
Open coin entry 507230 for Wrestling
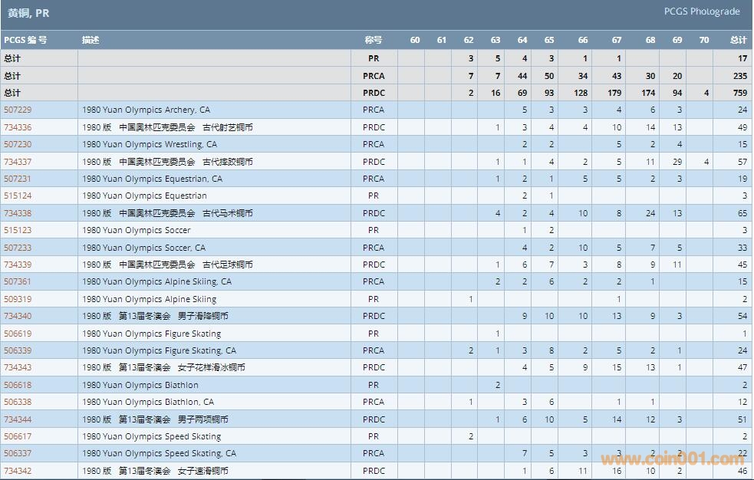pos(18,144)
